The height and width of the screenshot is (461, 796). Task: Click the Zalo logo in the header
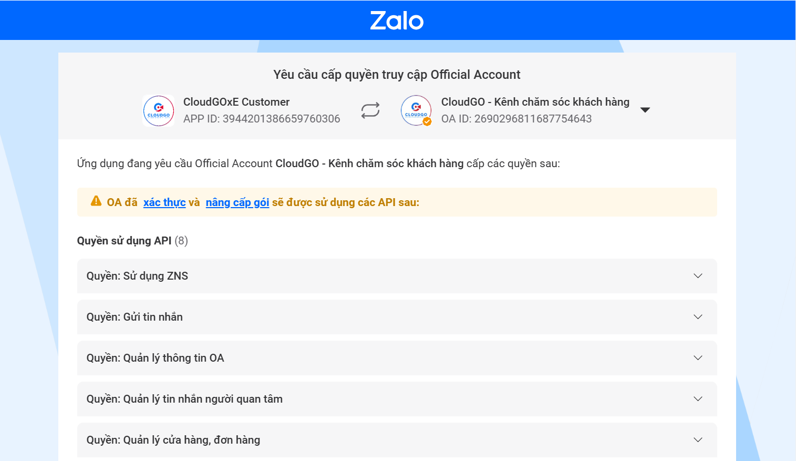click(397, 20)
